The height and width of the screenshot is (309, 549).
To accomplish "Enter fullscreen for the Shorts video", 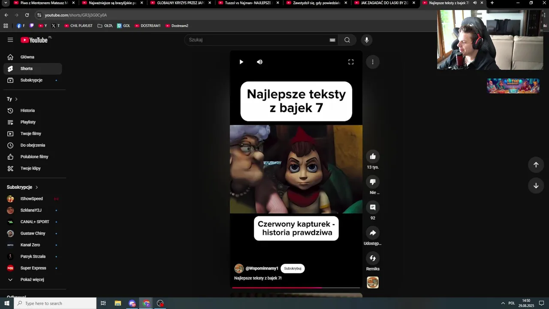I will (x=351, y=62).
